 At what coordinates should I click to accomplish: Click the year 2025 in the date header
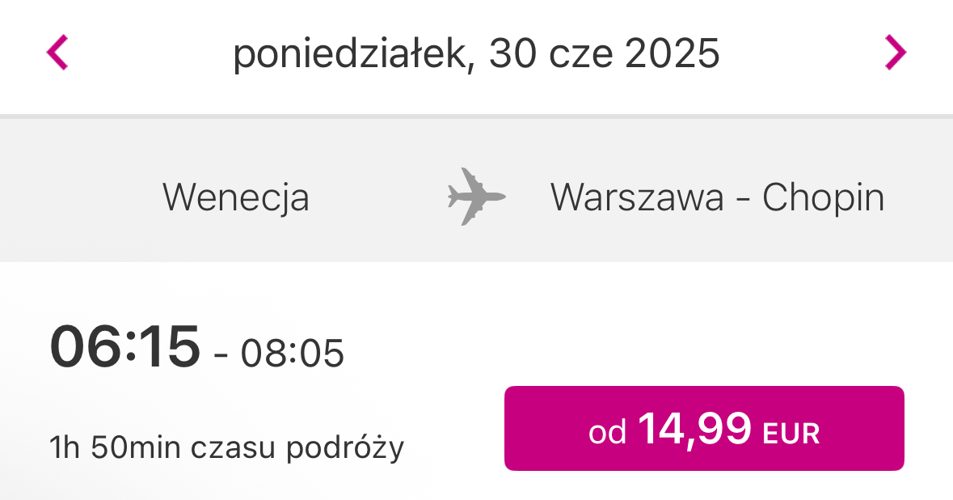tap(673, 53)
